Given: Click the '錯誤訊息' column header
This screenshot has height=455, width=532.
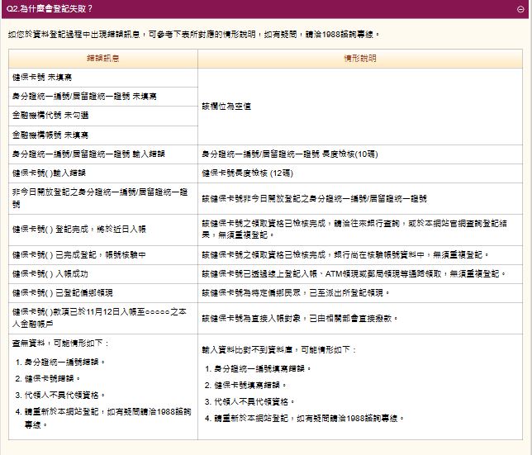Looking at the screenshot, I should point(103,59).
